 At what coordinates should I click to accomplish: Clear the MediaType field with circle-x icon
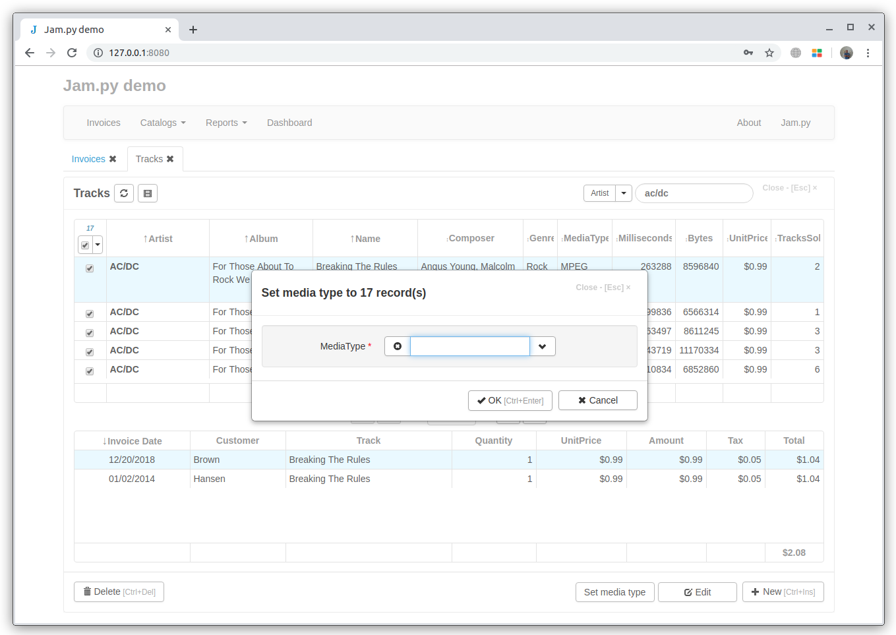point(398,346)
